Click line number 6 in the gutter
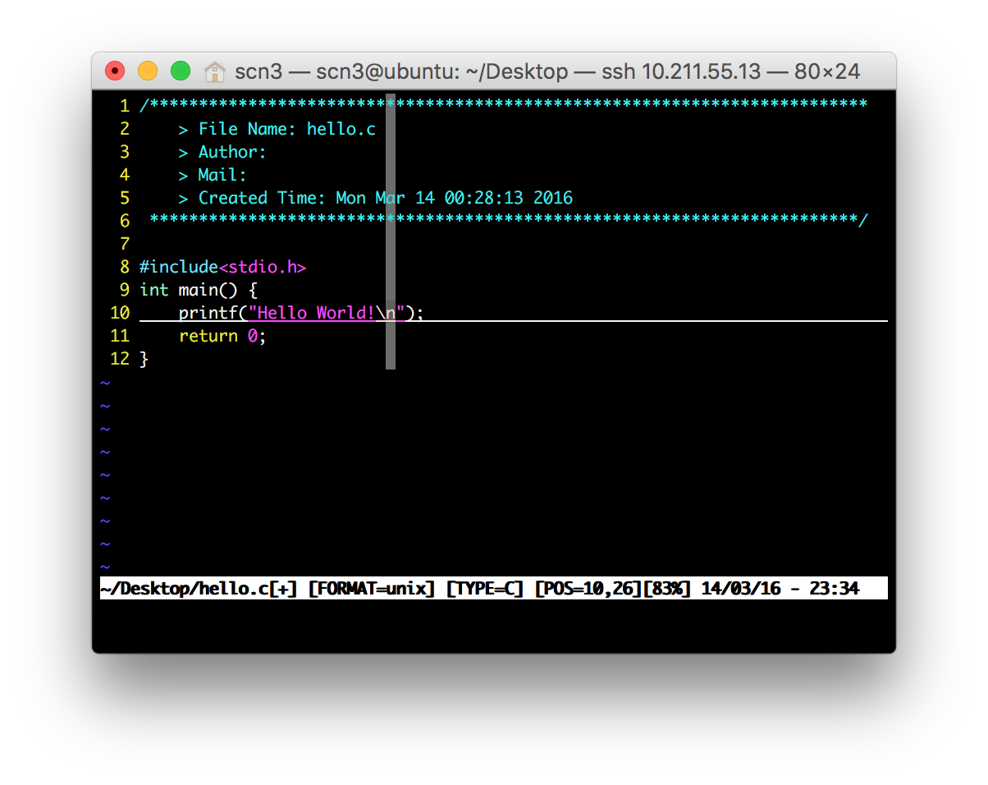This screenshot has height=785, width=988. point(125,221)
